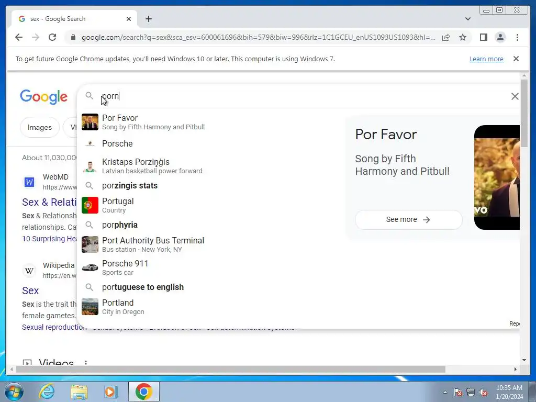Open the Chrome profile avatar

coord(500,37)
